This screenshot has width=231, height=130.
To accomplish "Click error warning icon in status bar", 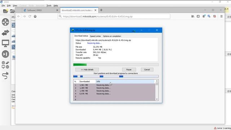I will [215, 128].
